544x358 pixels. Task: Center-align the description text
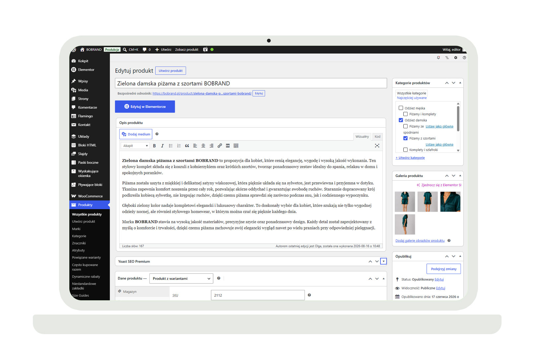click(x=203, y=146)
